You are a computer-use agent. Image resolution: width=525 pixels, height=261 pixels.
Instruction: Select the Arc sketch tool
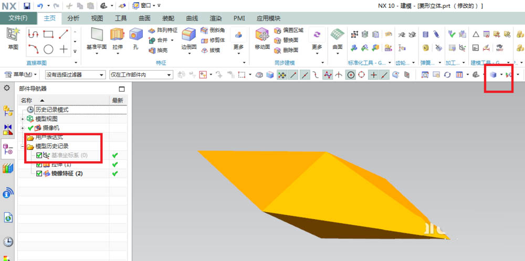[x=34, y=49]
